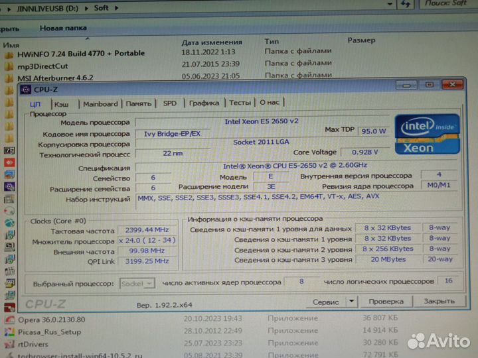Click the HWiNFO 7.24 Build 4770 + Portable name
478x358 pixels.
coord(81,54)
